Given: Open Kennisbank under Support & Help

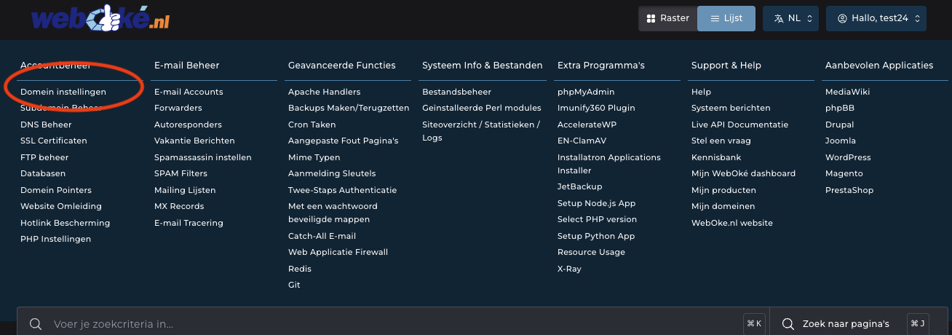Looking at the screenshot, I should coord(716,157).
